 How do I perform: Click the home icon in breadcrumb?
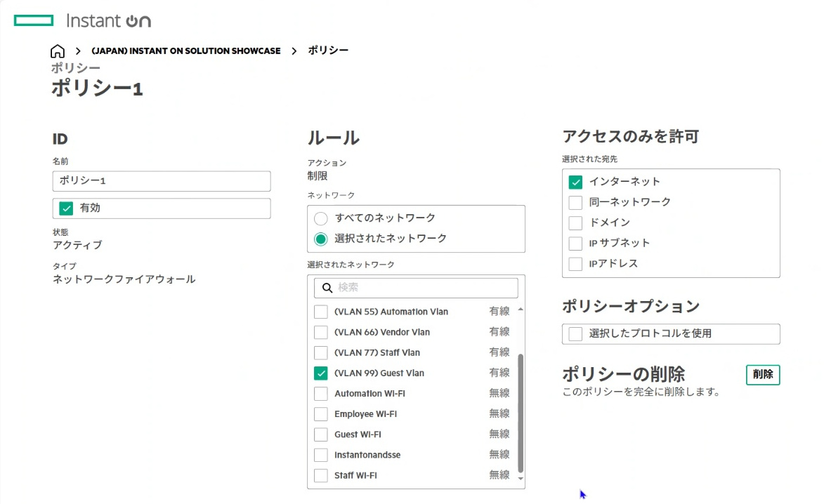(x=58, y=51)
